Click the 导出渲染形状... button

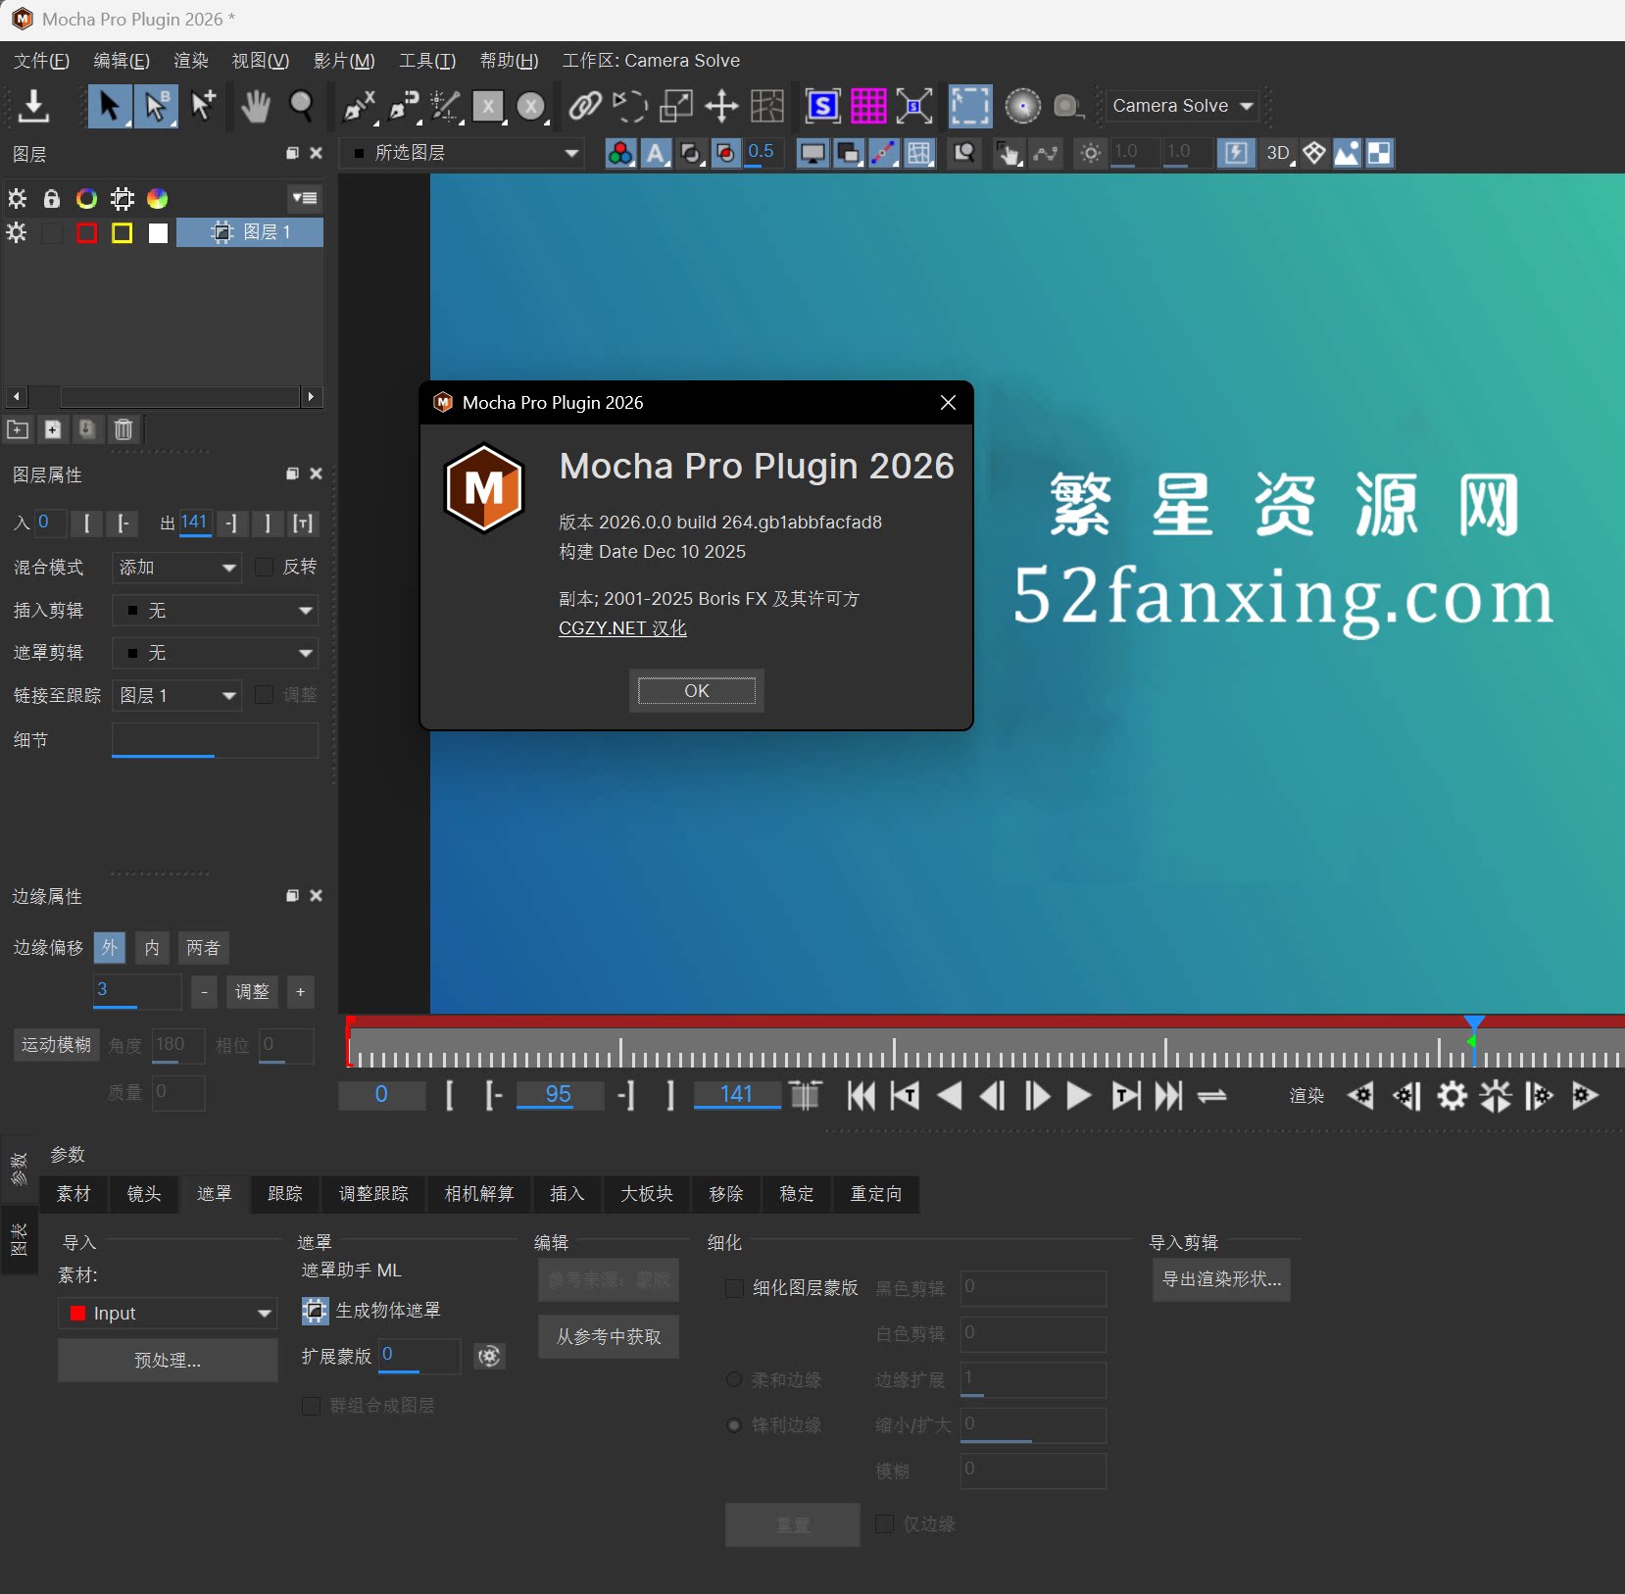pos(1221,1279)
